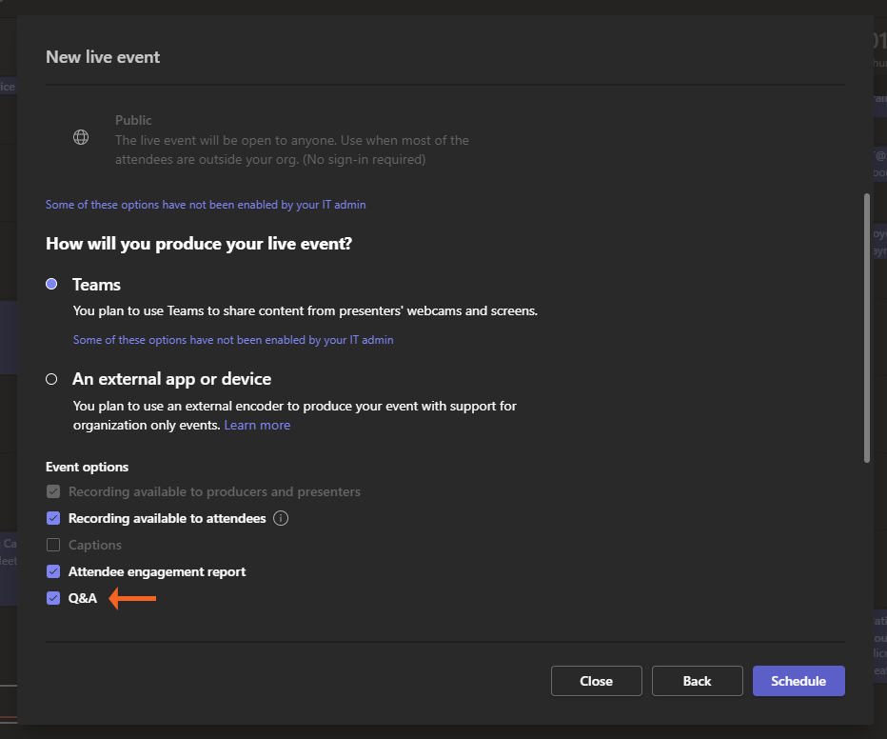Select the Teams radio button
Image resolution: width=887 pixels, height=739 pixels.
(52, 285)
